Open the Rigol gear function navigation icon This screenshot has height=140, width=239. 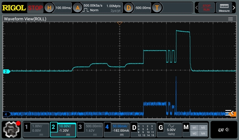point(12,130)
